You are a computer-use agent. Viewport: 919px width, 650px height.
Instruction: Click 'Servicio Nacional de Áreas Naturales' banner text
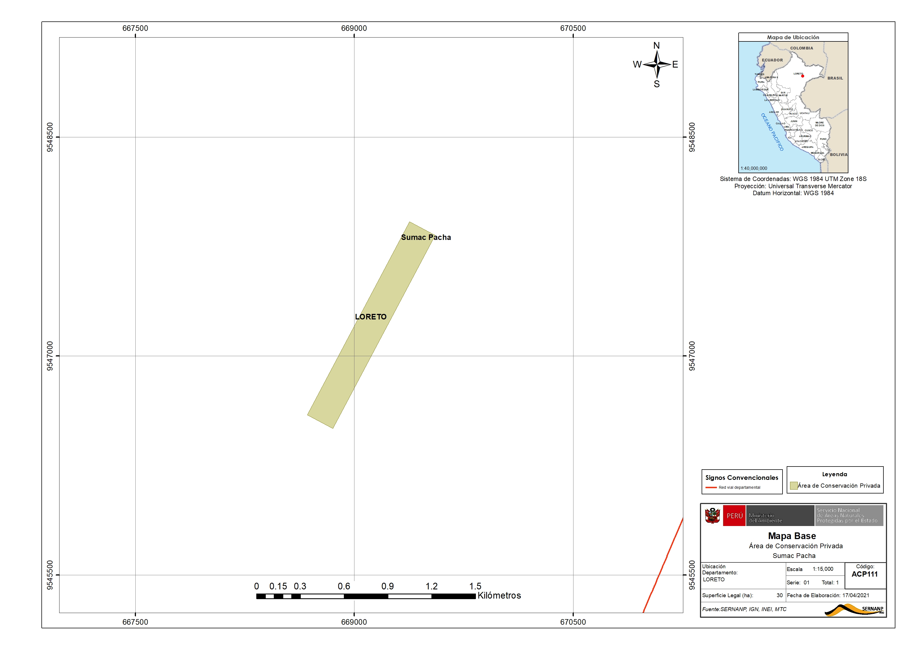[847, 515]
